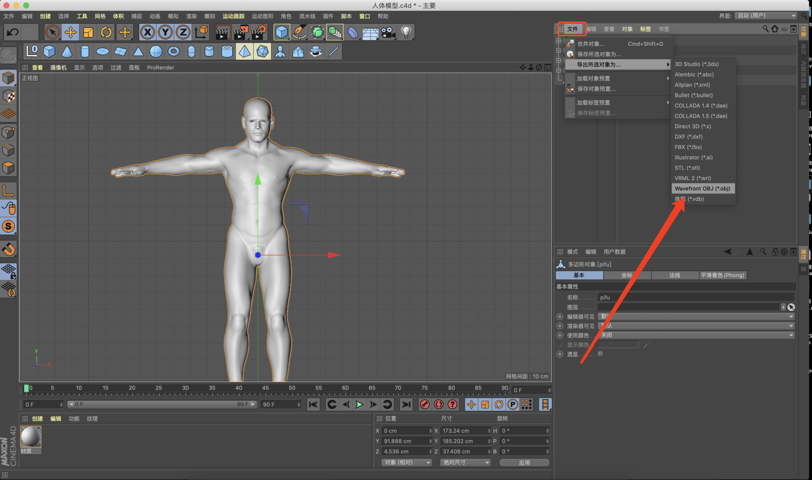Open the 文件 menu in Object Manager

click(x=572, y=29)
